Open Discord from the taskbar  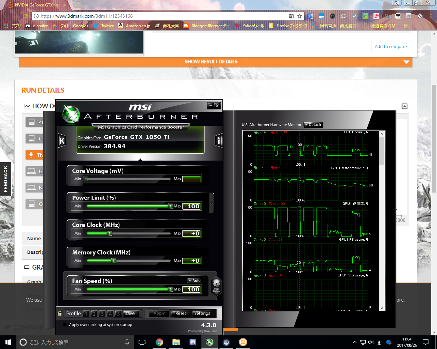[193, 342]
